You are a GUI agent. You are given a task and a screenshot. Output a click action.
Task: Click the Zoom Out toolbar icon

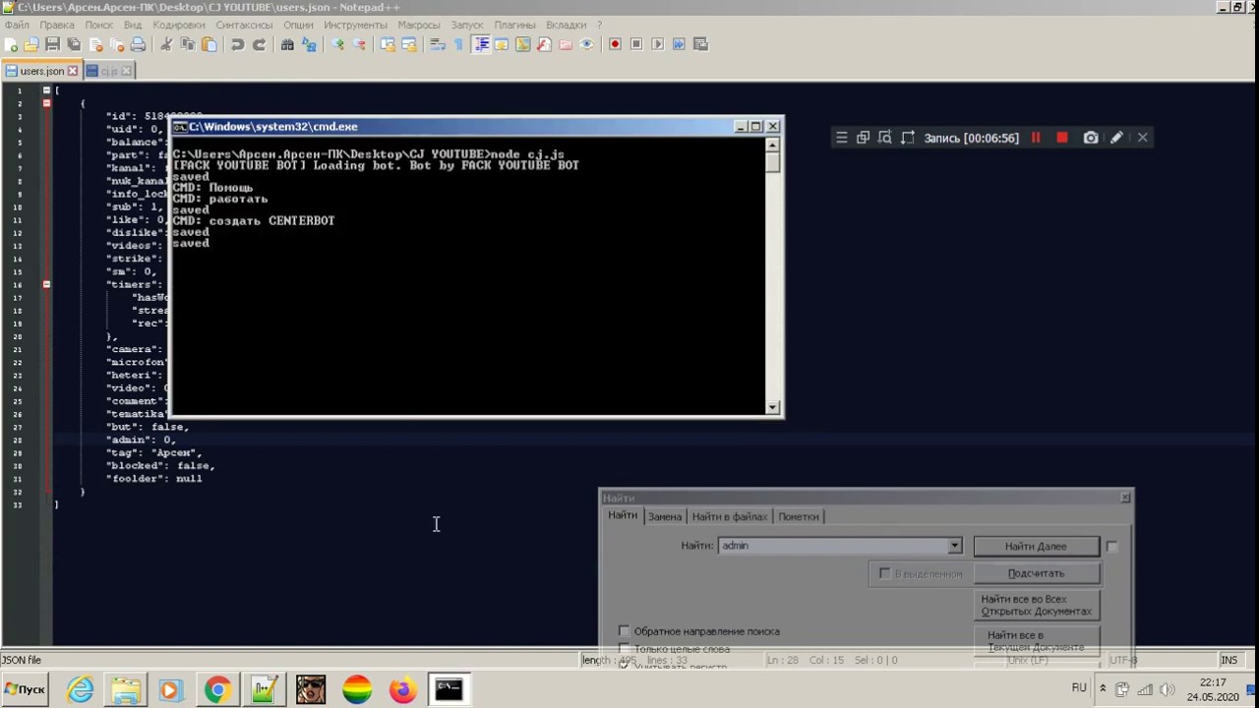(359, 44)
